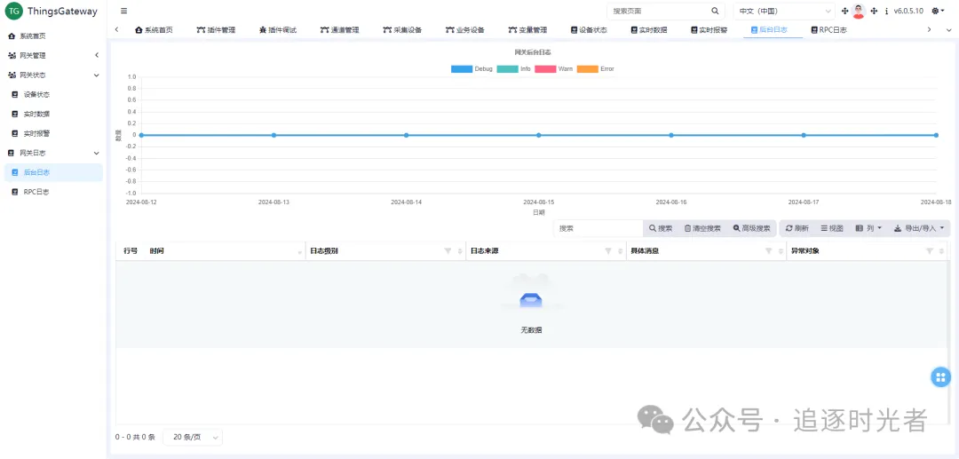Open 实时数据 in the sidebar
The height and width of the screenshot is (459, 959).
52,114
